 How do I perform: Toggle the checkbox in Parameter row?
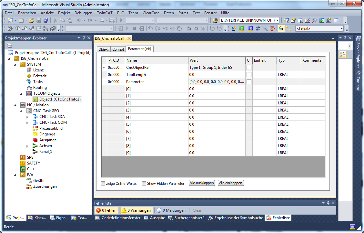coord(249,82)
